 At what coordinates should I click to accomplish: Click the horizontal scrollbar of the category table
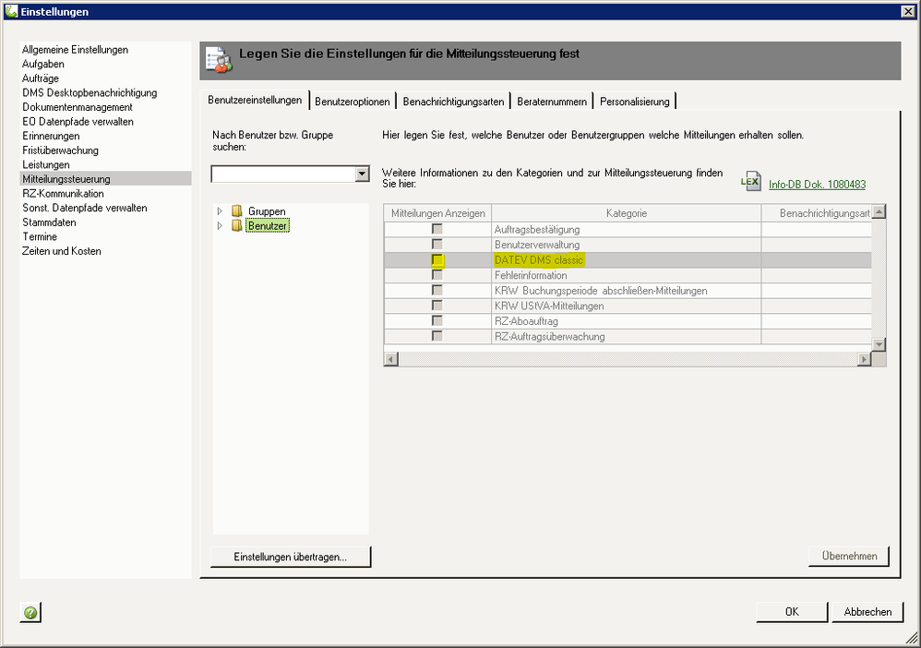pos(628,359)
